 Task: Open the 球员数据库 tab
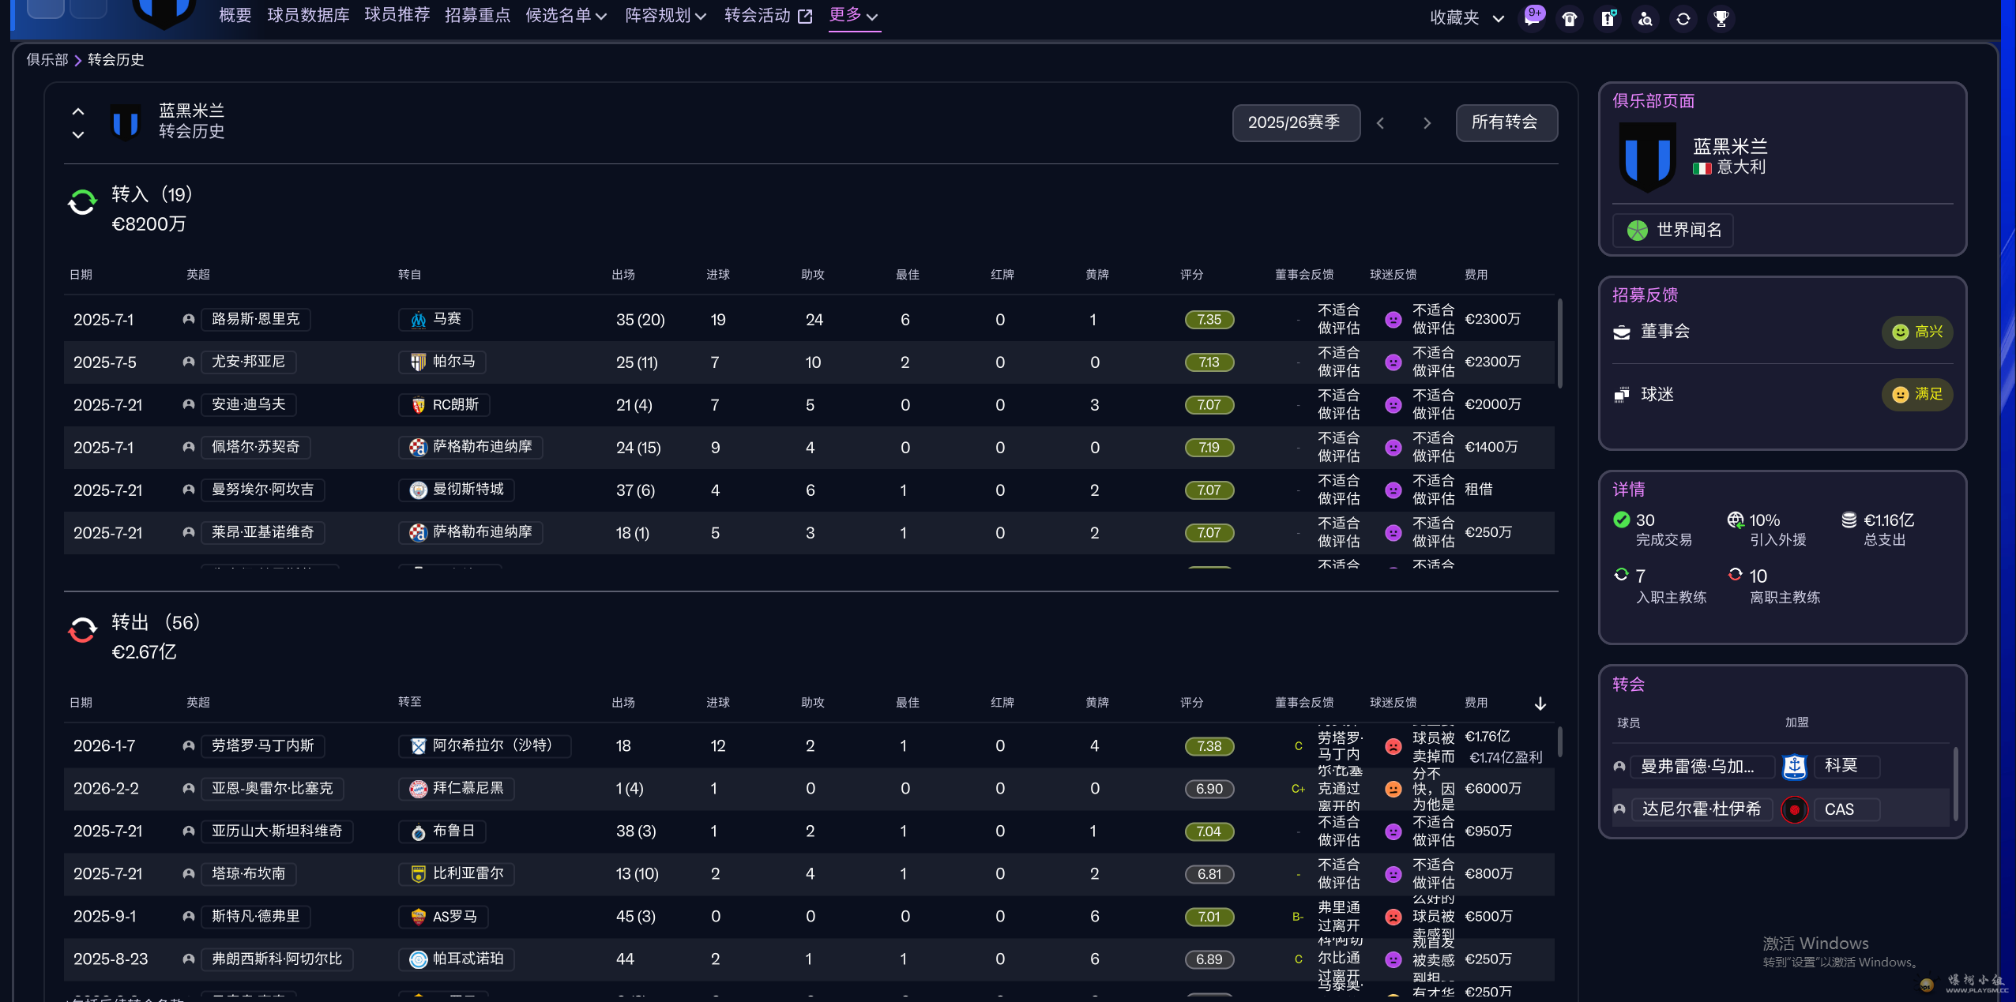308,16
